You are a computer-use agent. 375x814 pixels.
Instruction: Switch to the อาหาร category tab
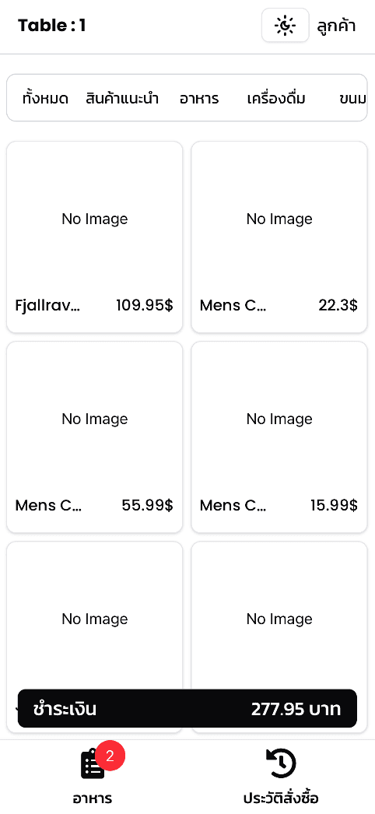pos(199,99)
